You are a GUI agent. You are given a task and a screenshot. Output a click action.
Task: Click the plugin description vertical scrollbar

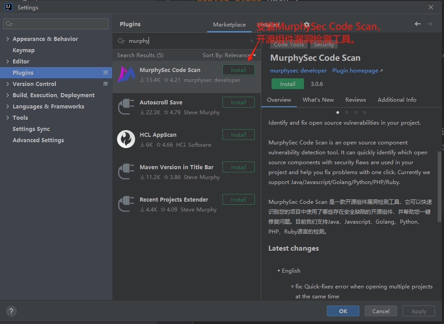pos(439,187)
